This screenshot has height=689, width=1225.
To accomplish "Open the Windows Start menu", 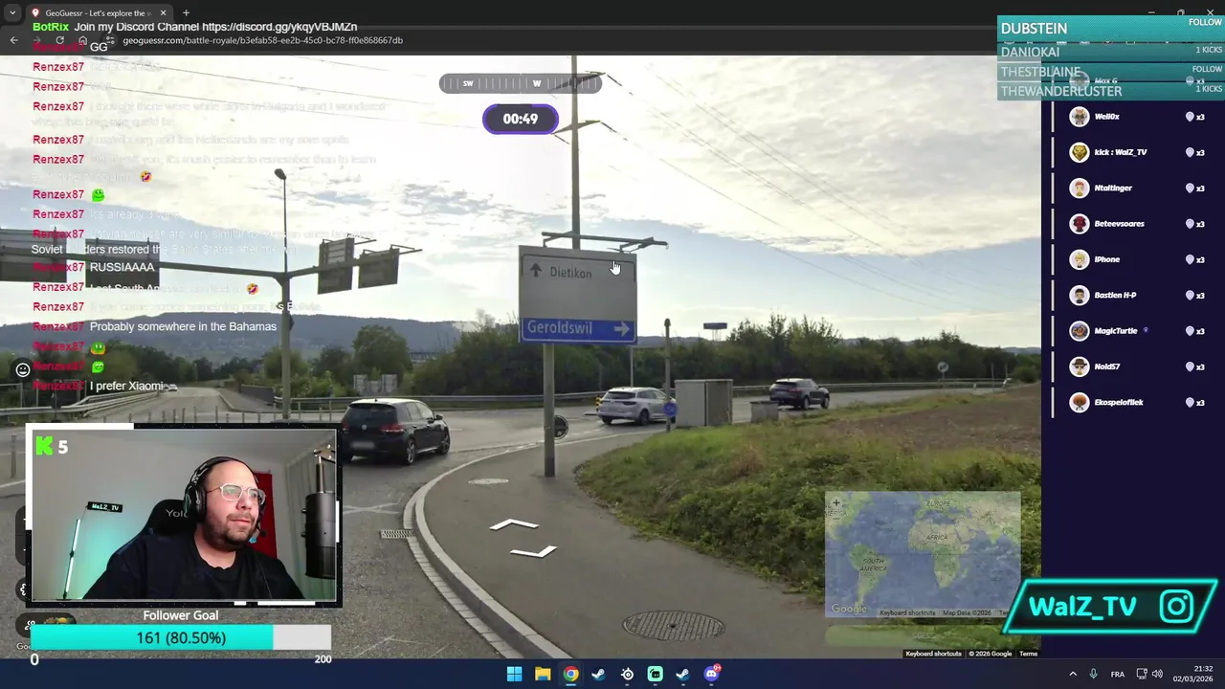I will point(514,674).
